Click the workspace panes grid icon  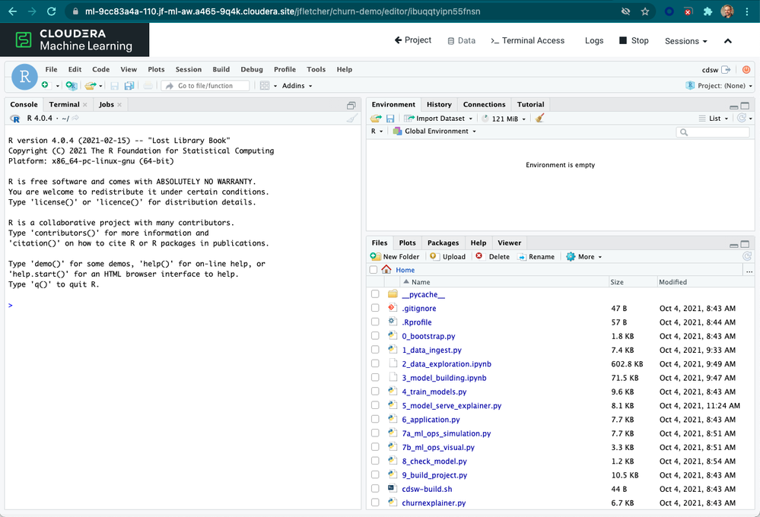tap(265, 86)
